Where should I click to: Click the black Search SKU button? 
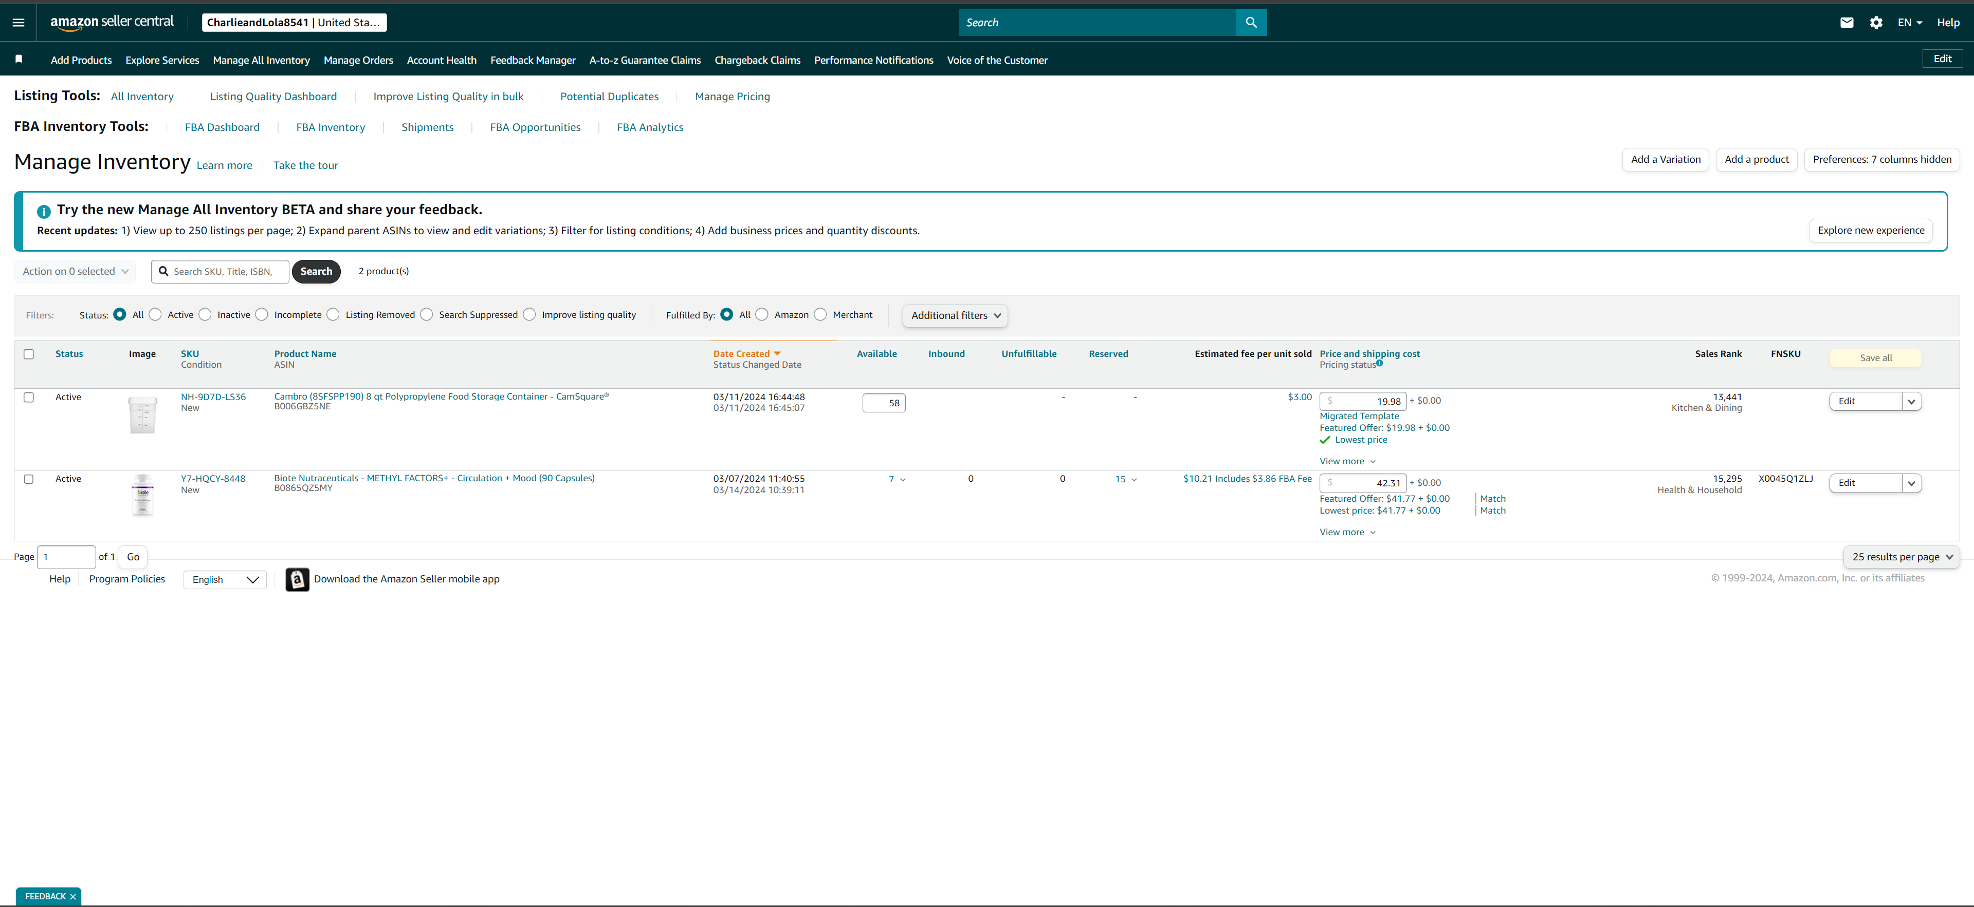(316, 272)
